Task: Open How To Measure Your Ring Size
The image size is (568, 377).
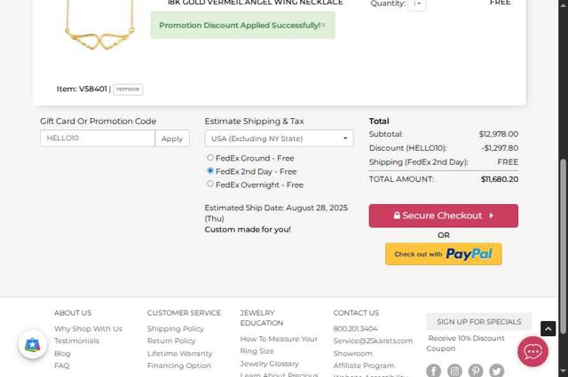Action: click(x=279, y=345)
